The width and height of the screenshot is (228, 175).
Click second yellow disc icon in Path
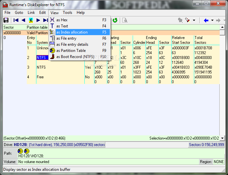pyautogui.click(x=27, y=151)
